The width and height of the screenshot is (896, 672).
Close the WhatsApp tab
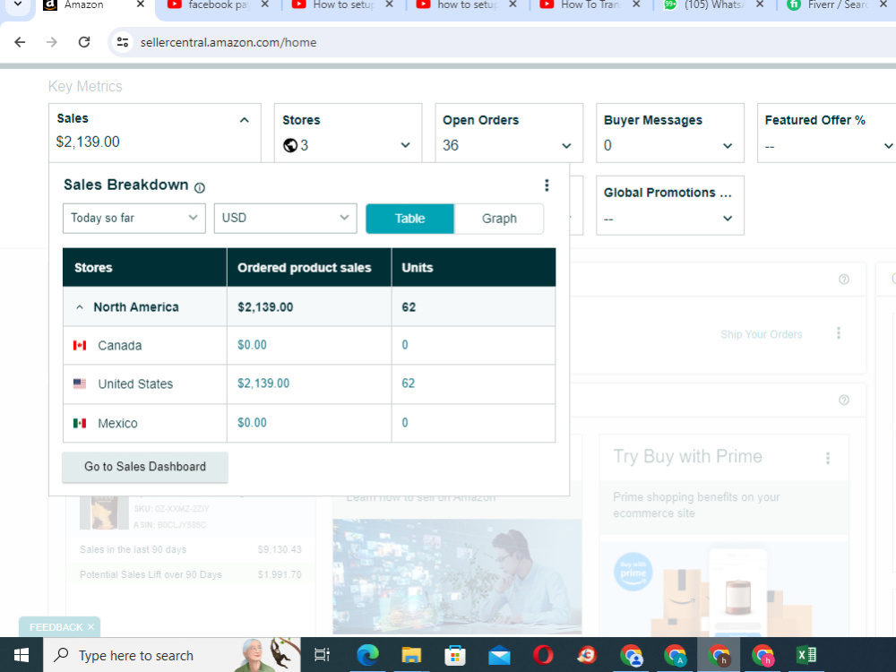(760, 4)
